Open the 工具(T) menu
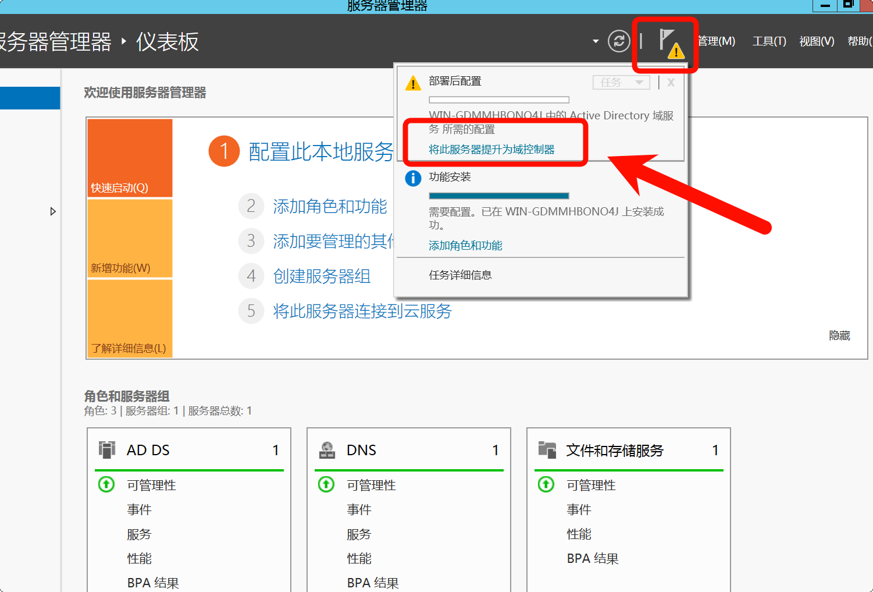This screenshot has width=873, height=592. [769, 41]
